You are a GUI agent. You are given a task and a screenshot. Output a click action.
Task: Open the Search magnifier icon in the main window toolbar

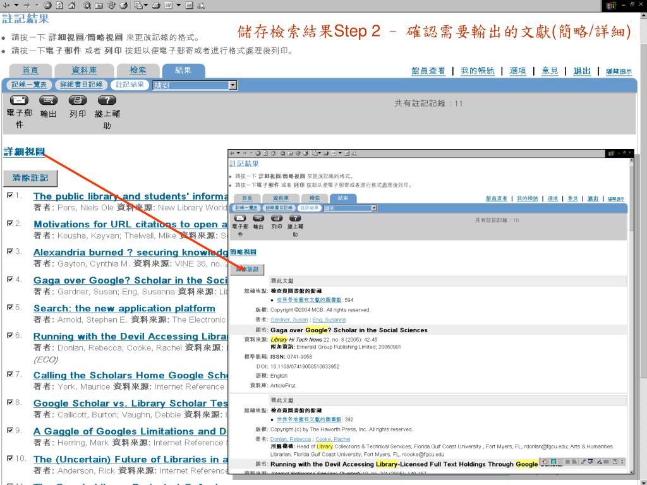[87, 5]
